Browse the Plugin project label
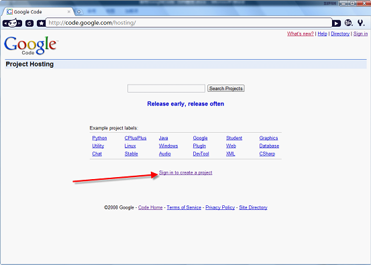 pyautogui.click(x=199, y=146)
